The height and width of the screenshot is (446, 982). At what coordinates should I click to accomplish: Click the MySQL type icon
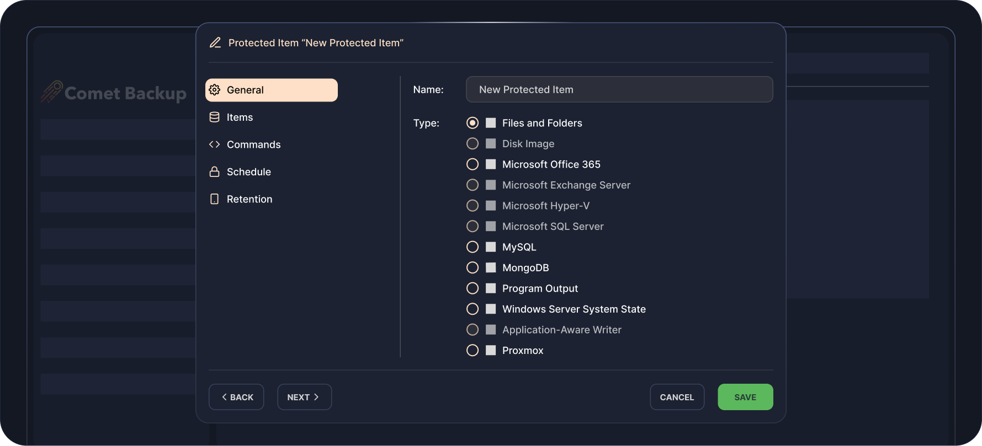pos(491,247)
